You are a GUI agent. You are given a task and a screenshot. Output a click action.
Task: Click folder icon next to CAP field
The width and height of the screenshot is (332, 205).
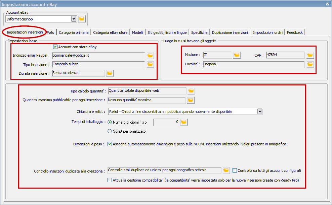pos(310,55)
